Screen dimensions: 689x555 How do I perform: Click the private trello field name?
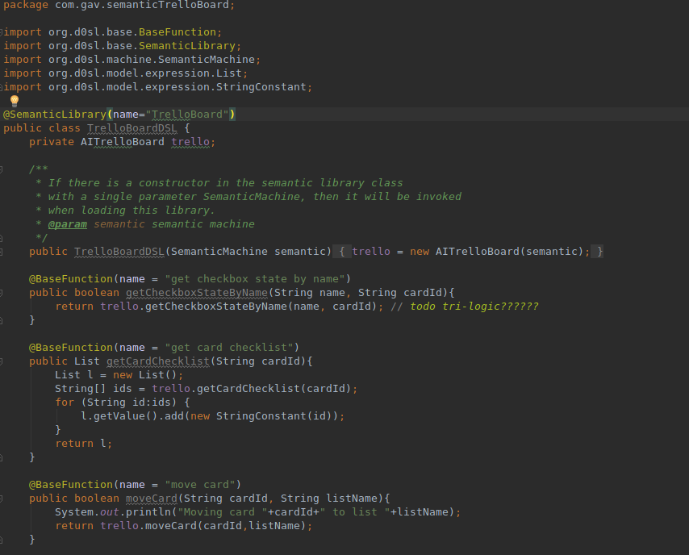click(190, 142)
